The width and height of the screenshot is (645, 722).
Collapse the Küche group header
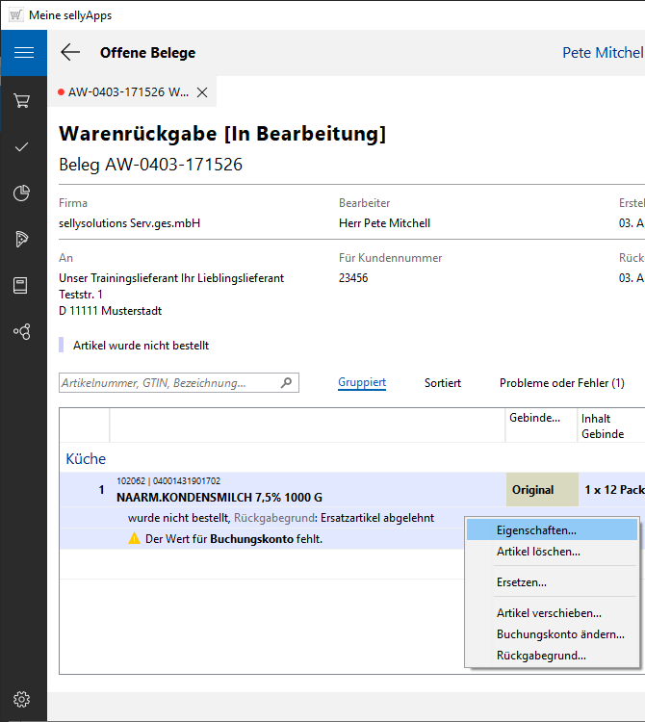pyautogui.click(x=86, y=459)
